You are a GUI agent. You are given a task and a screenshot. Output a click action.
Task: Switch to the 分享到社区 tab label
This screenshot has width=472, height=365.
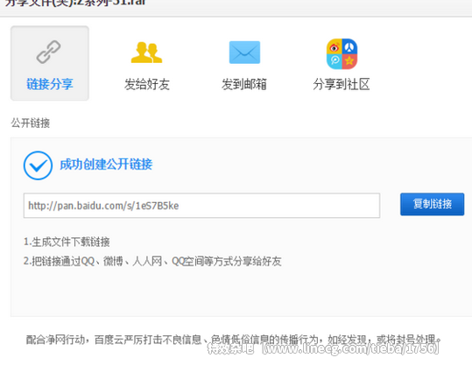(x=342, y=84)
